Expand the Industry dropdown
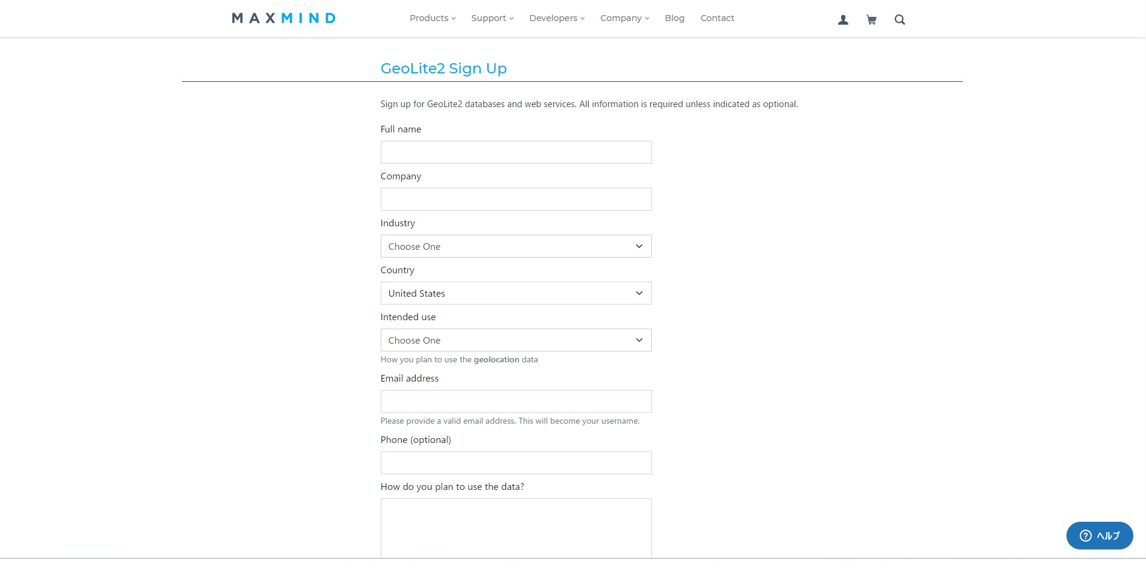This screenshot has height=588, width=1146. (516, 246)
